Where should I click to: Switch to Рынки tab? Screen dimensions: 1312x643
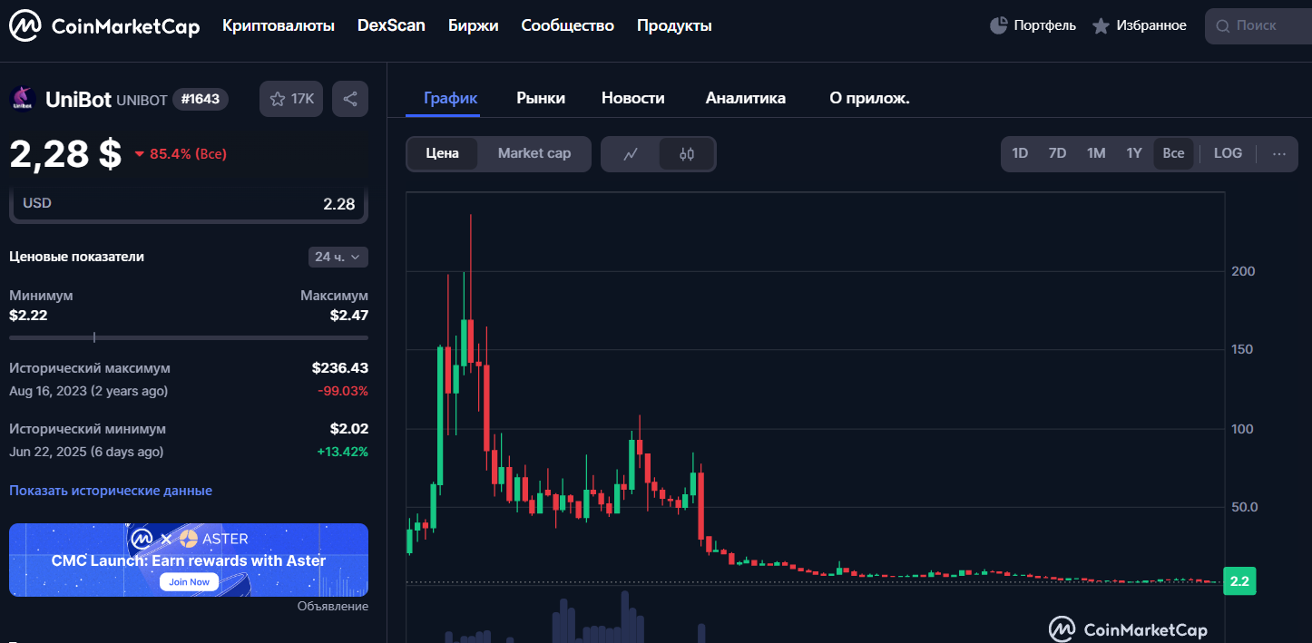pyautogui.click(x=541, y=98)
